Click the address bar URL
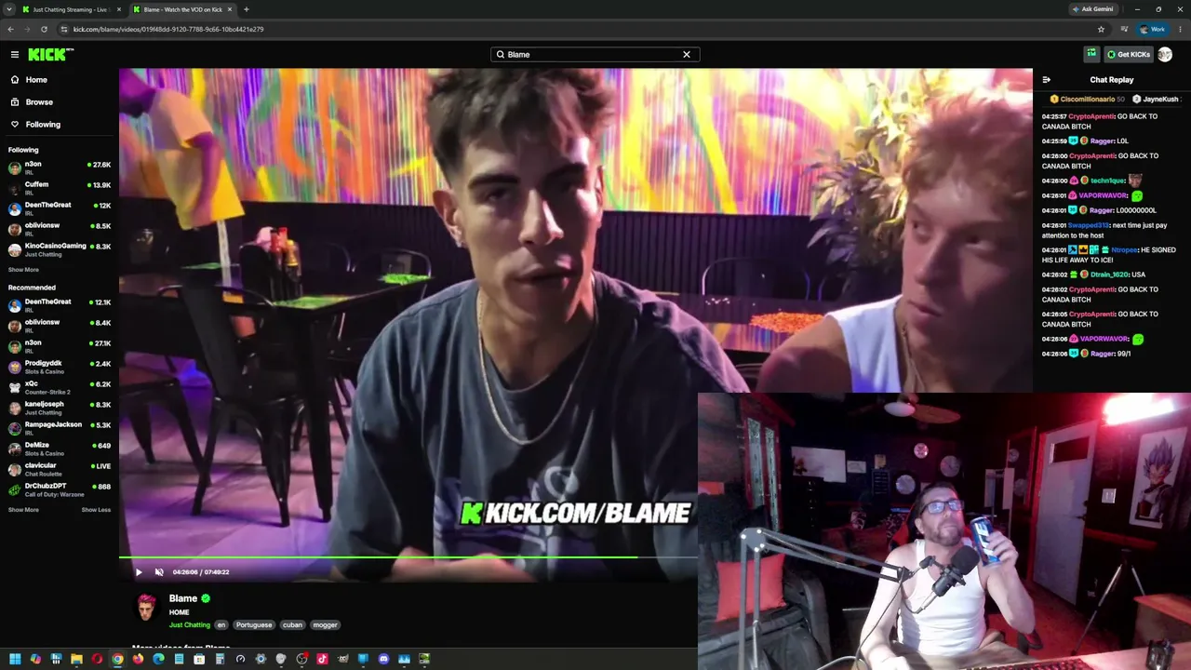Viewport: 1191px width, 670px height. coord(168,29)
